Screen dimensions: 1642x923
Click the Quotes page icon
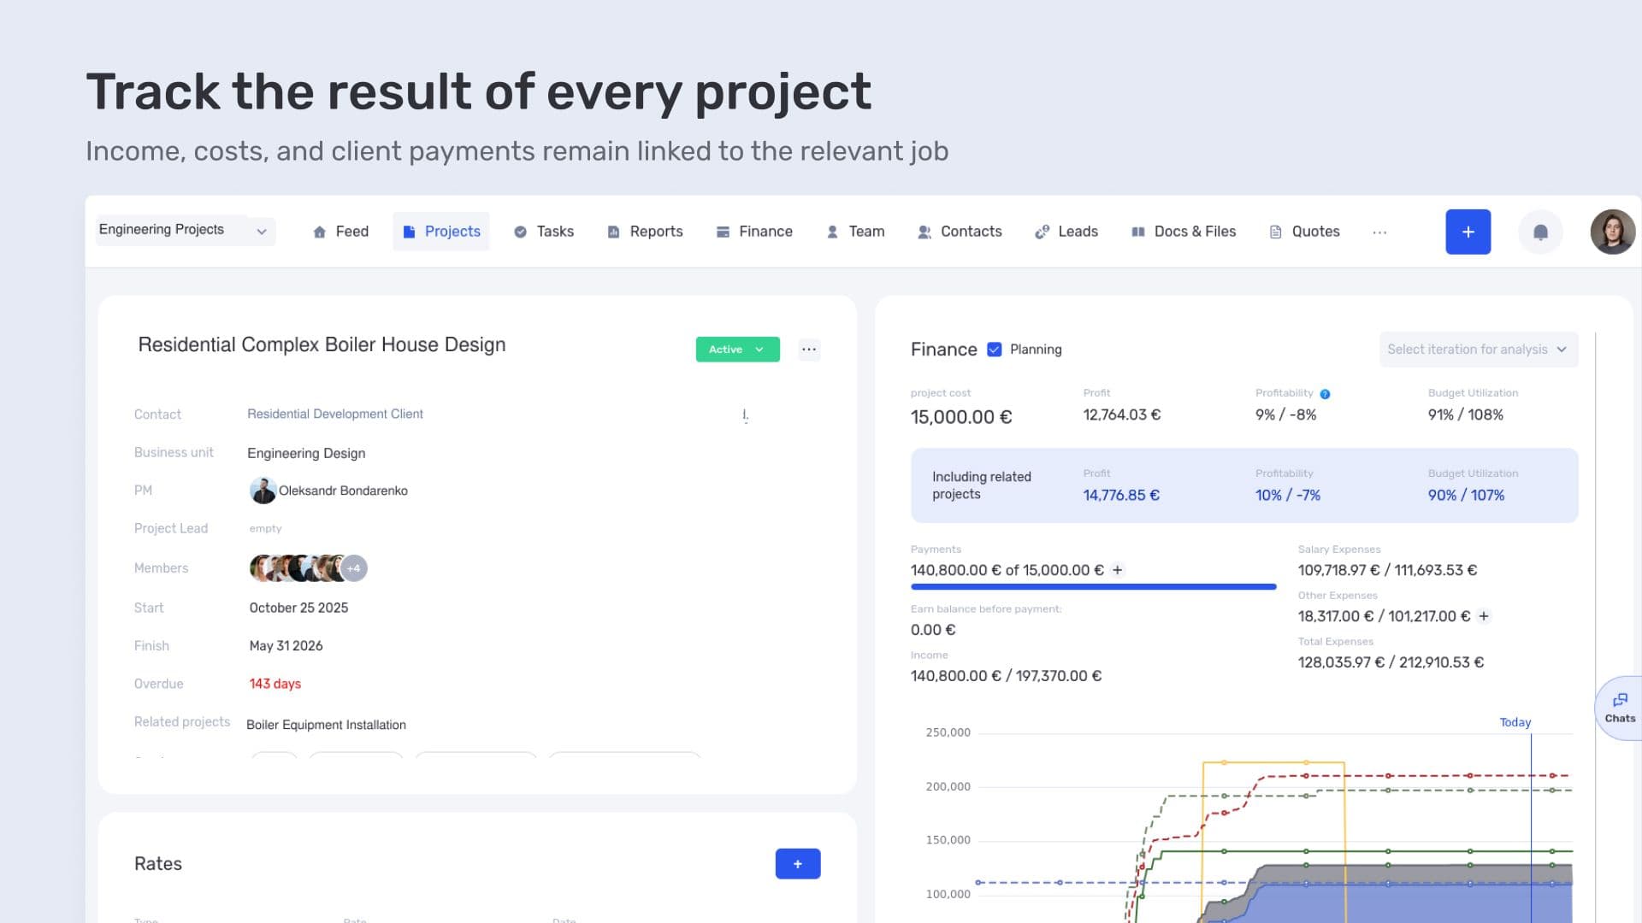[1275, 232]
